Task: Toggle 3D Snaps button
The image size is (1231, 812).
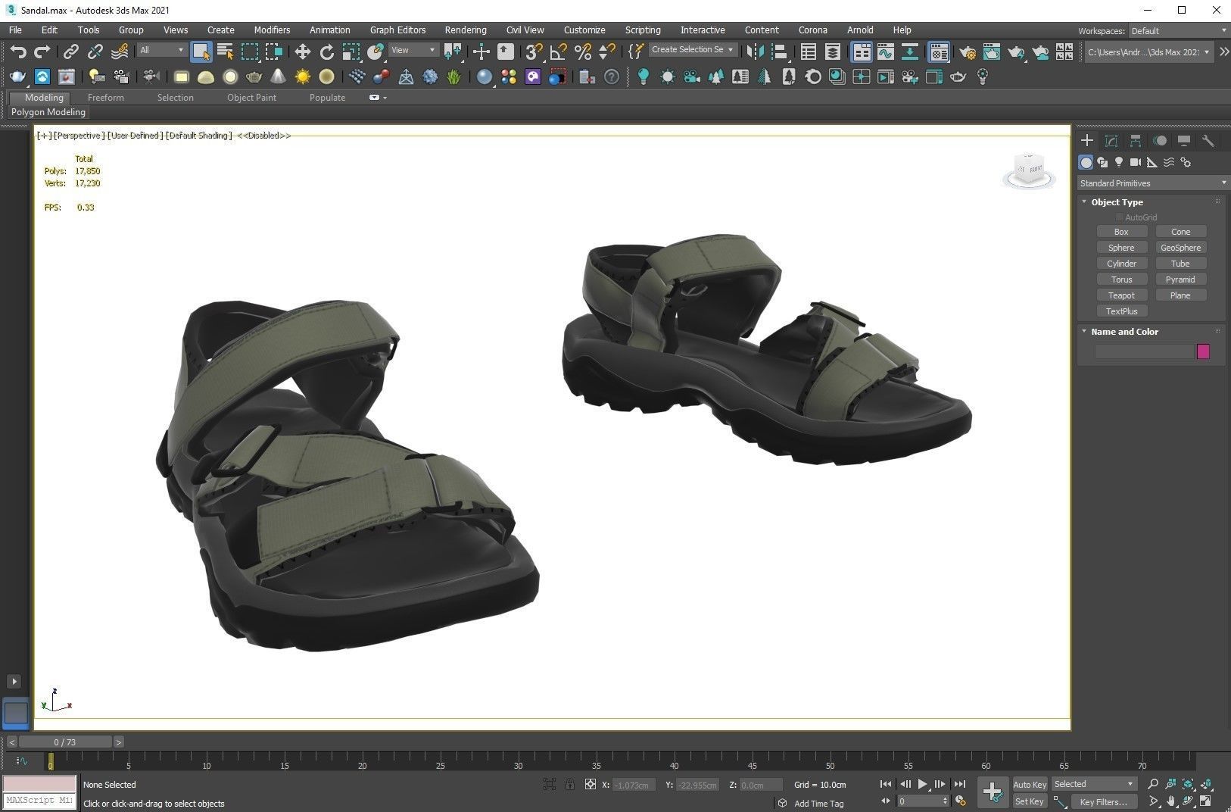Action: point(534,52)
